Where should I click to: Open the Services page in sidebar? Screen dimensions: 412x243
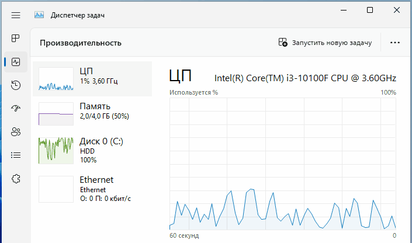[16, 179]
